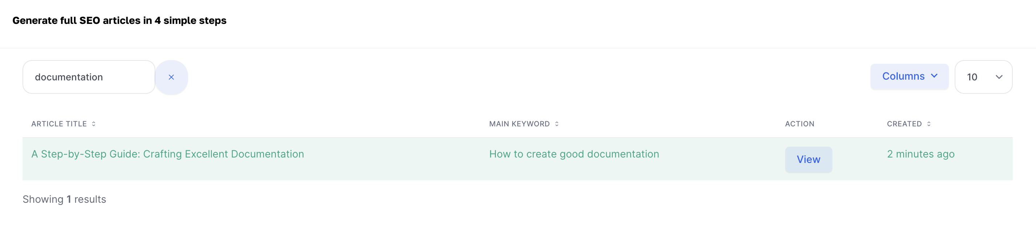Sort by Created column
Screen dimensions: 1036x231
[909, 124]
